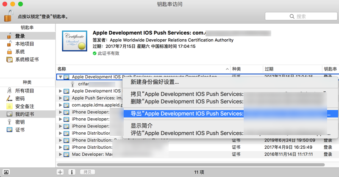339x177 pixels.
Task: Click the 拷贝 button in bottom bar
Action: [x=87, y=172]
